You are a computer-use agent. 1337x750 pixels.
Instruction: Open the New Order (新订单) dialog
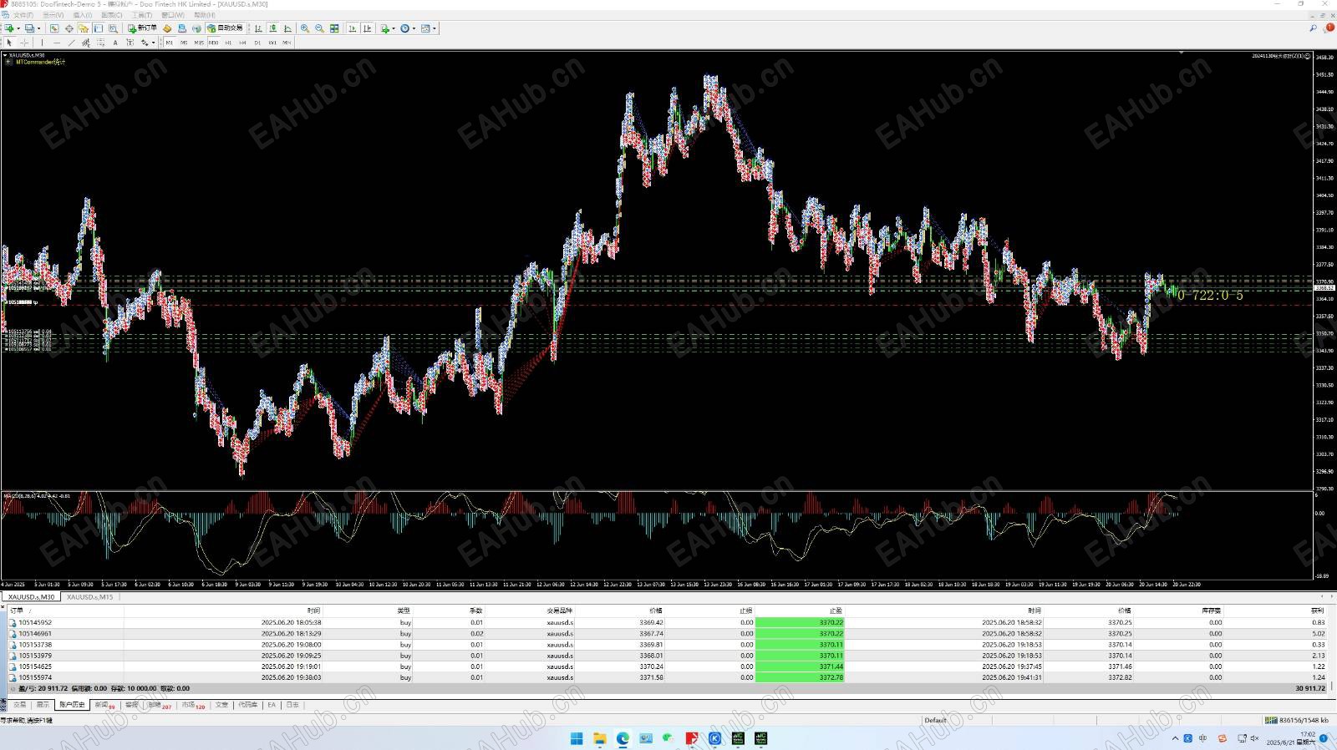[x=142, y=28]
